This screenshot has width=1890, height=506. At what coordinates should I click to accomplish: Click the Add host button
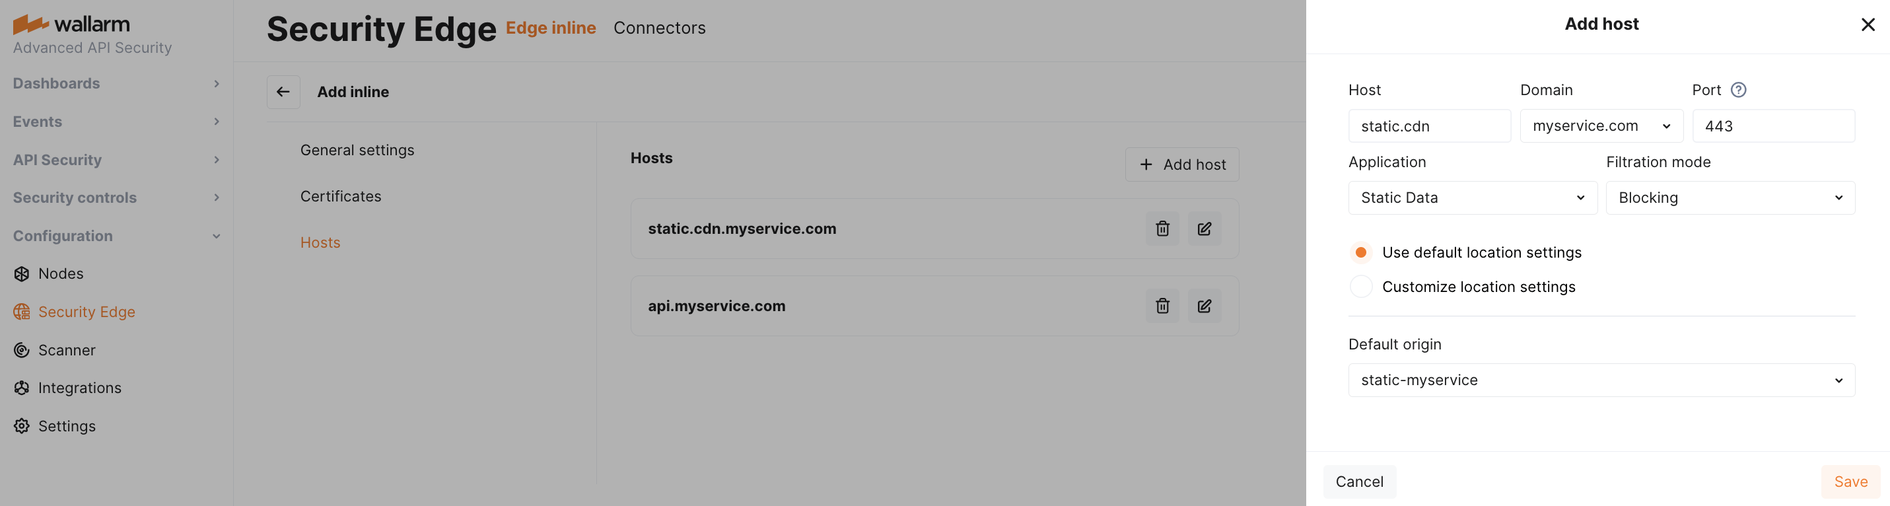pos(1181,164)
